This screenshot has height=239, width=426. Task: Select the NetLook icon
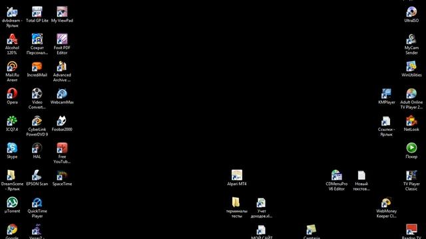point(411,121)
